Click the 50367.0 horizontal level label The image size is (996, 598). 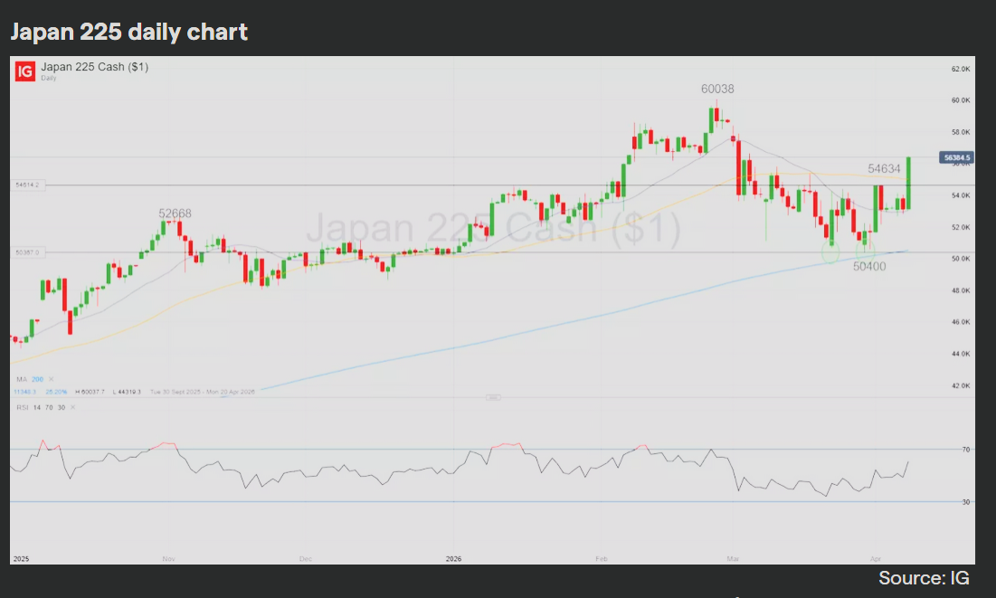click(x=28, y=252)
